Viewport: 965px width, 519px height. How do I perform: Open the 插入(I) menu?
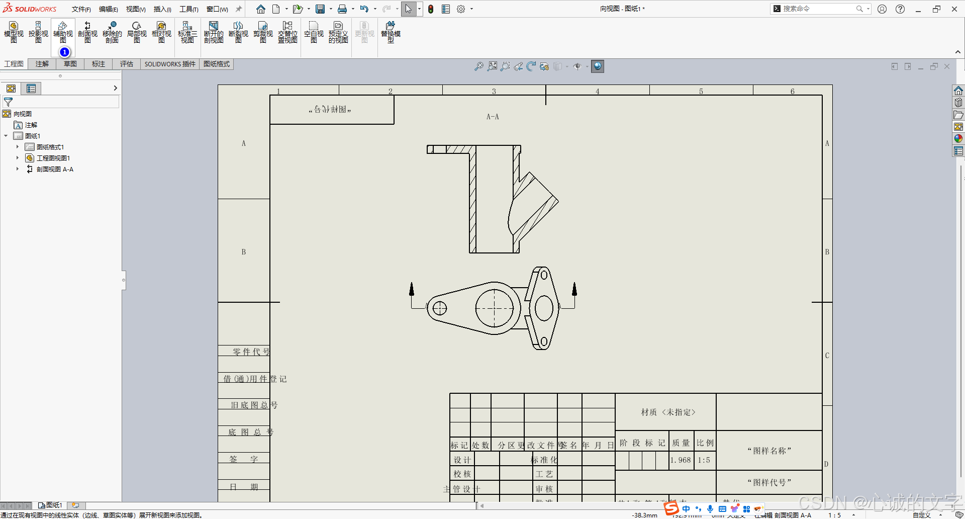[x=162, y=9]
